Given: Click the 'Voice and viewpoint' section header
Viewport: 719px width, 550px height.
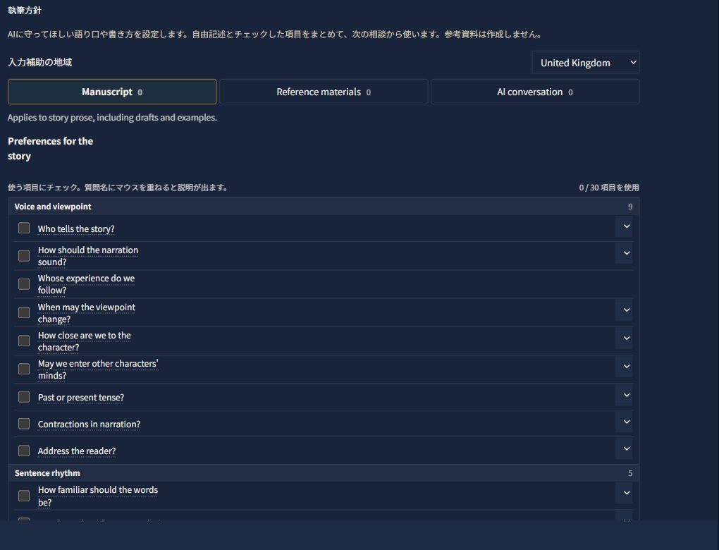Looking at the screenshot, I should [324, 207].
